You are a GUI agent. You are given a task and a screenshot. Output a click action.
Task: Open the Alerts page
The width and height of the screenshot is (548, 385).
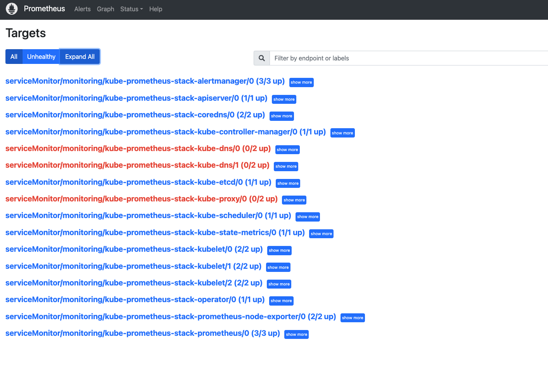[x=82, y=9]
